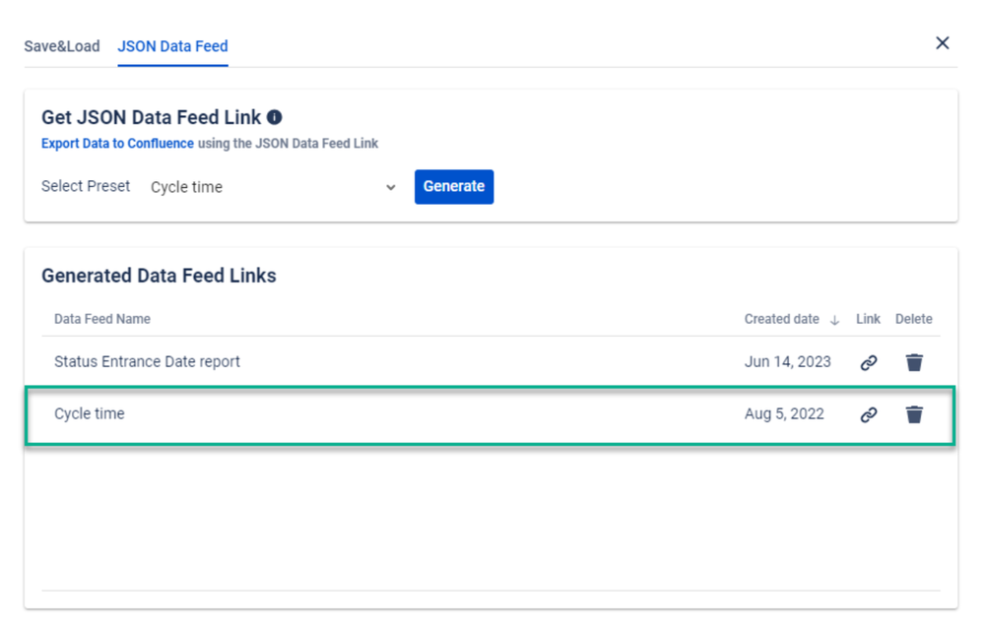Open the Export Data to Confluence link
This screenshot has height=630, width=984.
(x=117, y=143)
